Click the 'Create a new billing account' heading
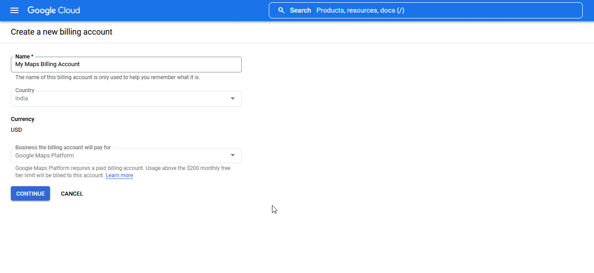The width and height of the screenshot is (594, 273). point(62,32)
